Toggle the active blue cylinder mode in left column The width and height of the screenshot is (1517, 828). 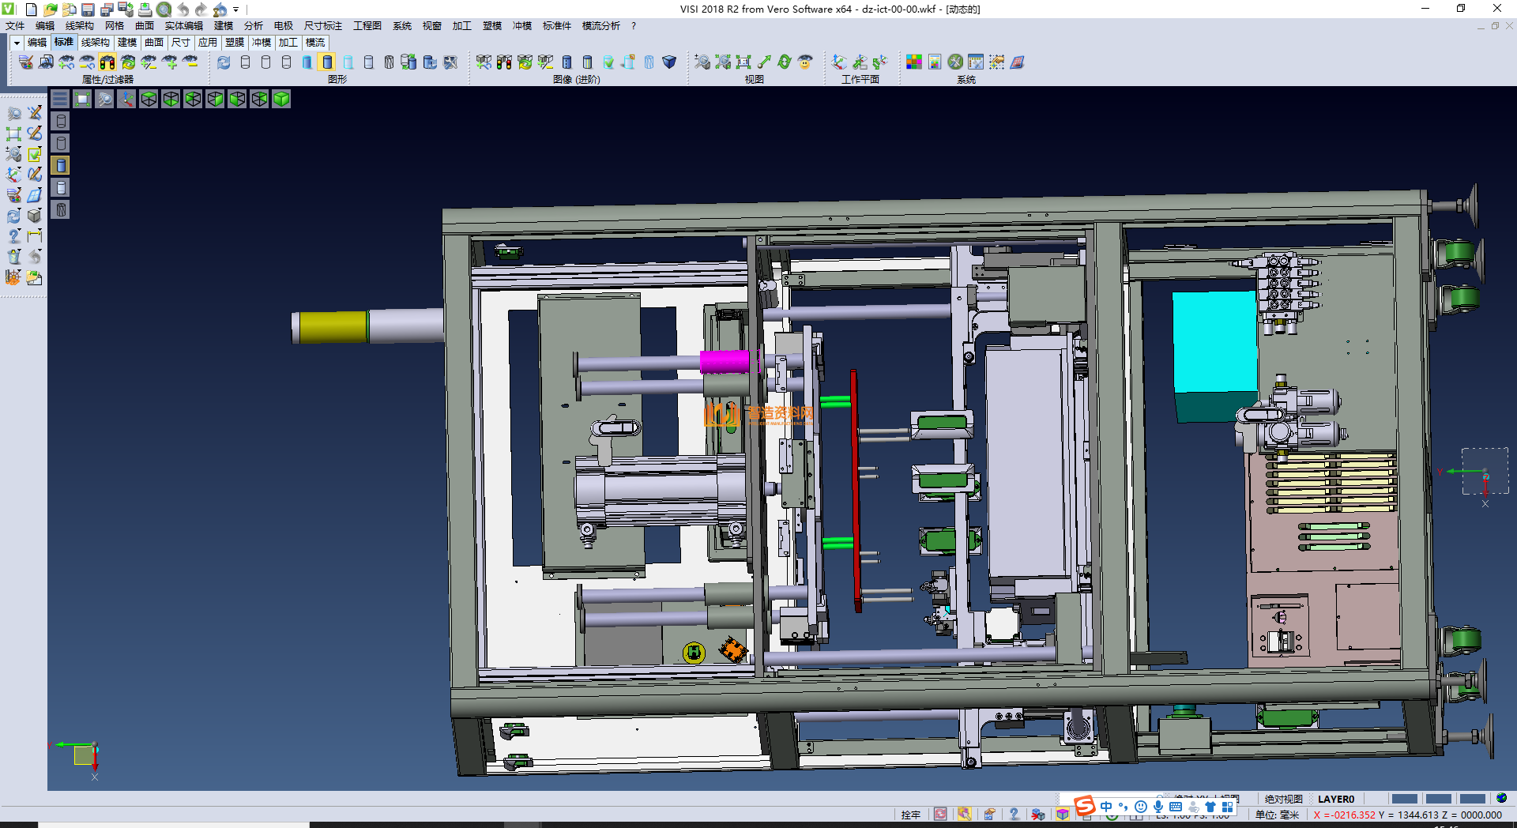tap(61, 165)
